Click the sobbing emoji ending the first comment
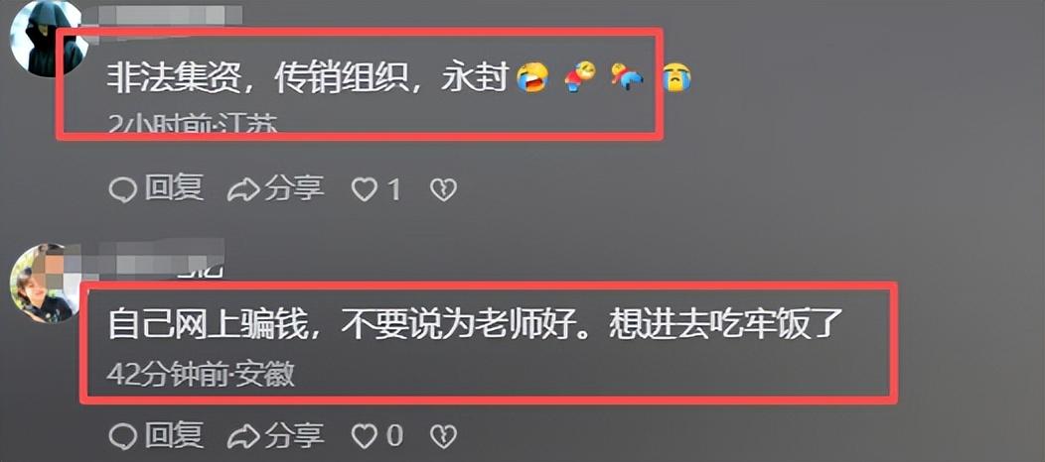 pos(676,79)
